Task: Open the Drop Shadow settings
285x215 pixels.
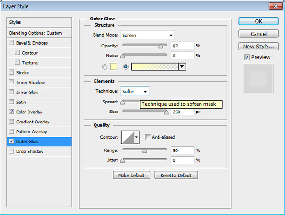Action: pyautogui.click(x=29, y=151)
